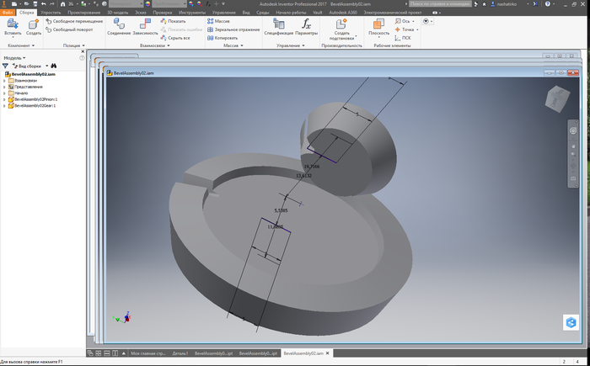Switch to the Деталь1 document tab
590x366 pixels.
click(x=180, y=353)
